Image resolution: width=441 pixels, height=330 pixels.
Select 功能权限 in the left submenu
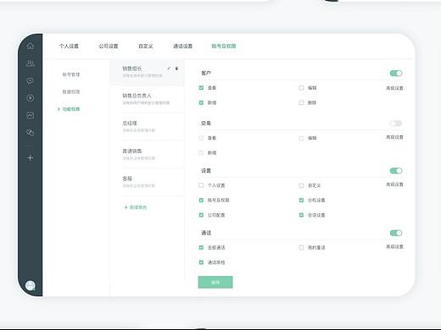[x=71, y=109]
